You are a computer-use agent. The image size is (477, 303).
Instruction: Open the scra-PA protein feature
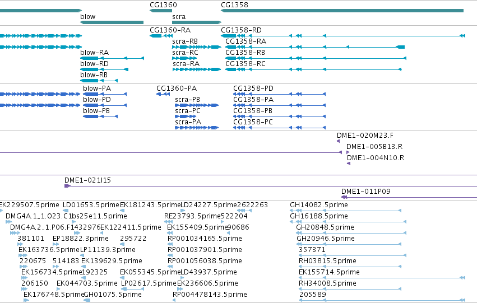(197, 128)
